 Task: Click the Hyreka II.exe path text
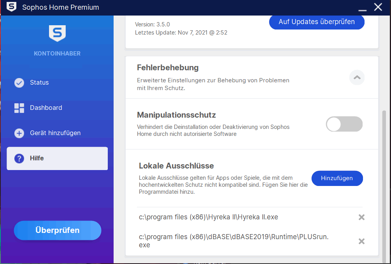(208, 217)
